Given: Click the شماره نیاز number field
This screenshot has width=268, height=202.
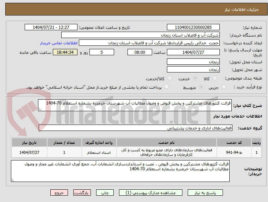Looking at the screenshot, I should click(193, 27).
